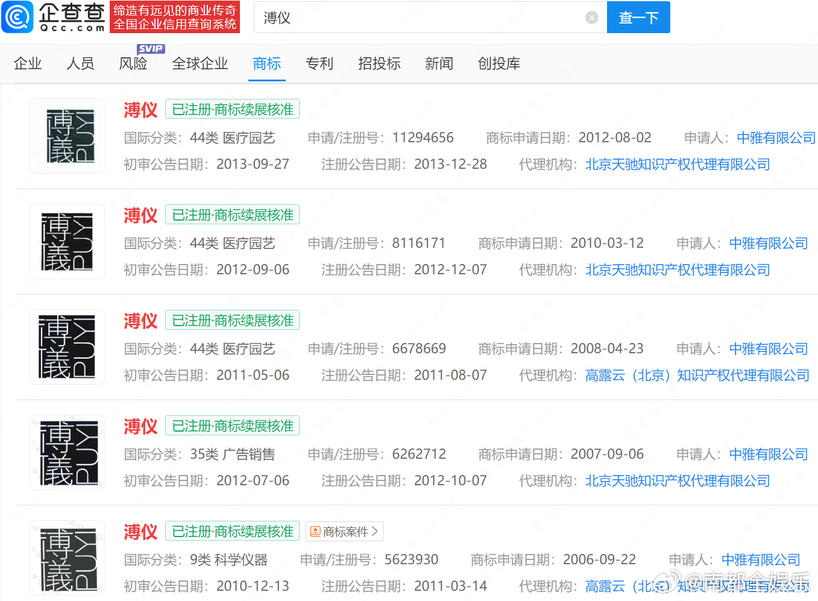Open applicant 中雅有限公司 for trademark 11294656

776,138
